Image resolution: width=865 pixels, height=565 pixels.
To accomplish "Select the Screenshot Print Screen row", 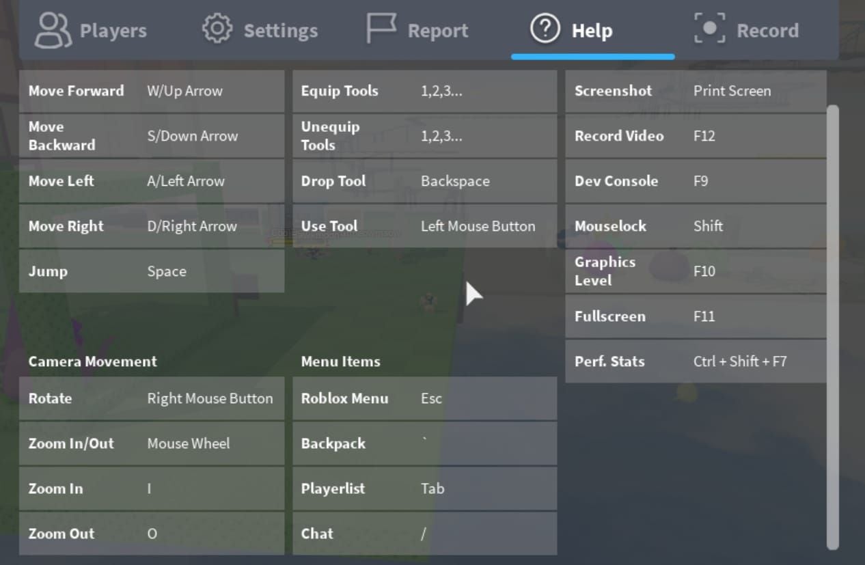I will (x=696, y=91).
